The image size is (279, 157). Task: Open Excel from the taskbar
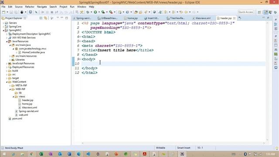click(x=41, y=154)
